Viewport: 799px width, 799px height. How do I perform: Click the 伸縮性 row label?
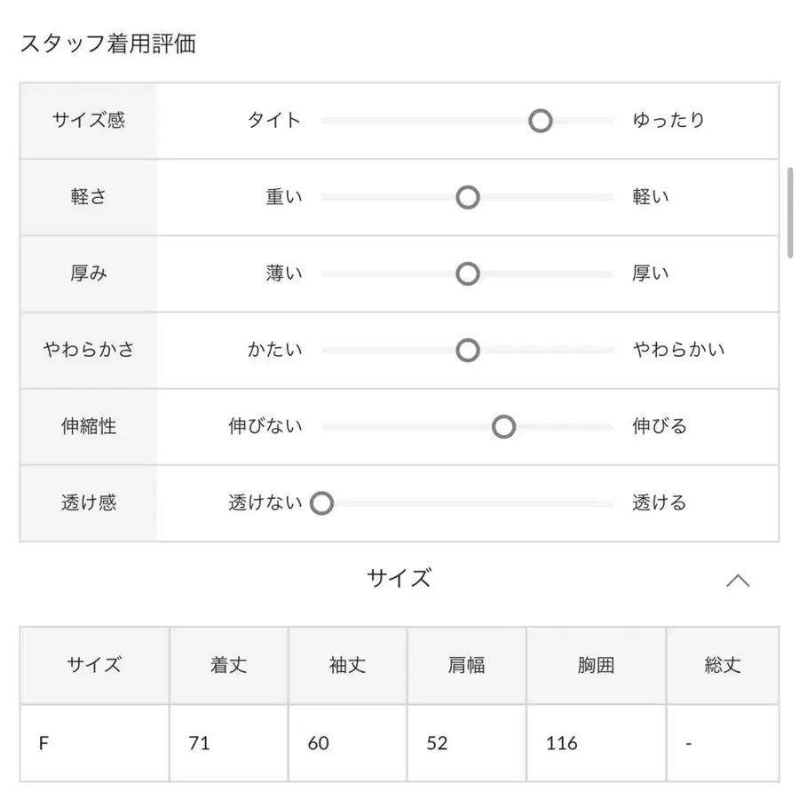[x=89, y=427]
